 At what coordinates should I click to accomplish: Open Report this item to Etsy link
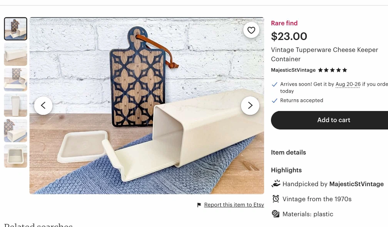click(x=234, y=205)
